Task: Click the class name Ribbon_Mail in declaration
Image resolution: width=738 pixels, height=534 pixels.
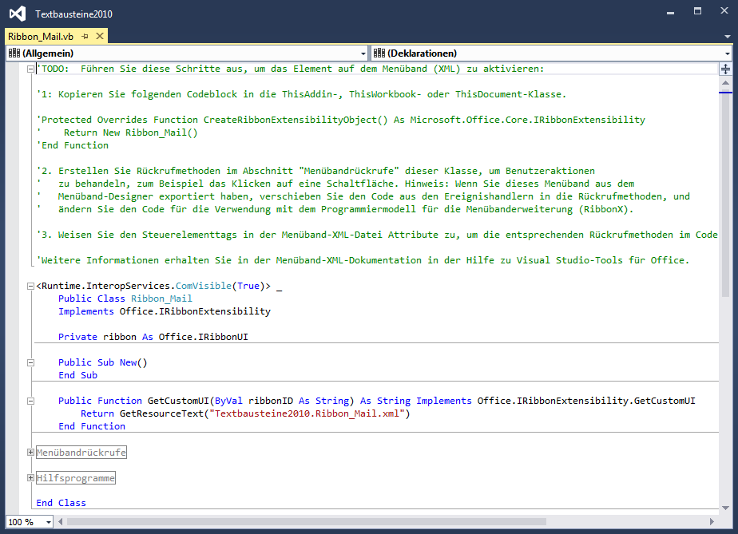Action: pos(161,299)
